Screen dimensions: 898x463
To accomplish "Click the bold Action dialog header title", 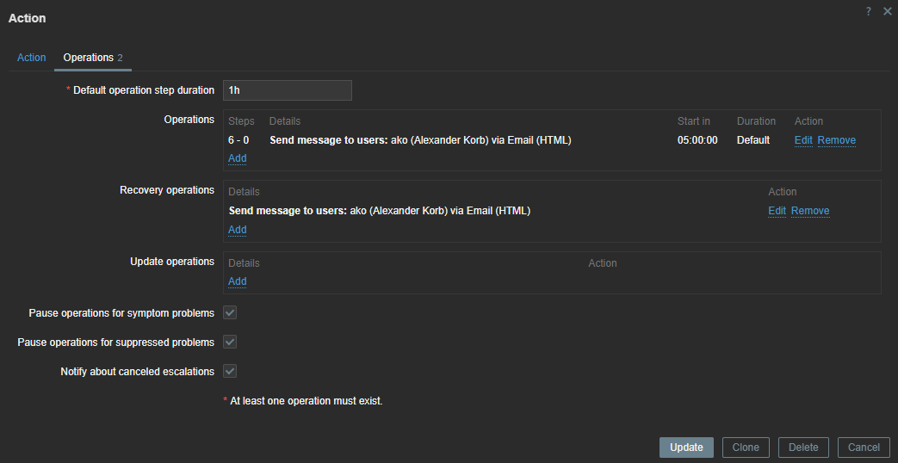I will click(28, 18).
